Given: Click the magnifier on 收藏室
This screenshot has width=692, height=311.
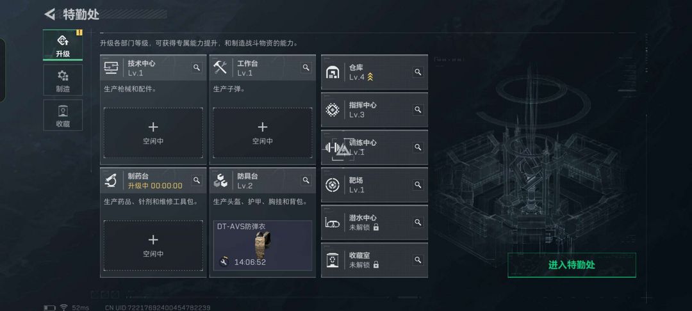Looking at the screenshot, I should pos(418,260).
